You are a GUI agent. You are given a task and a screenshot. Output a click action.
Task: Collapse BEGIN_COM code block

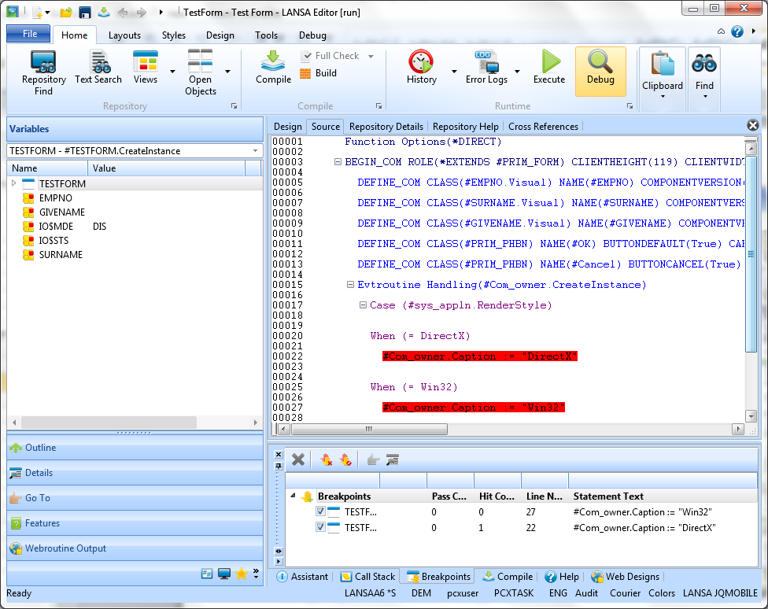click(x=338, y=161)
